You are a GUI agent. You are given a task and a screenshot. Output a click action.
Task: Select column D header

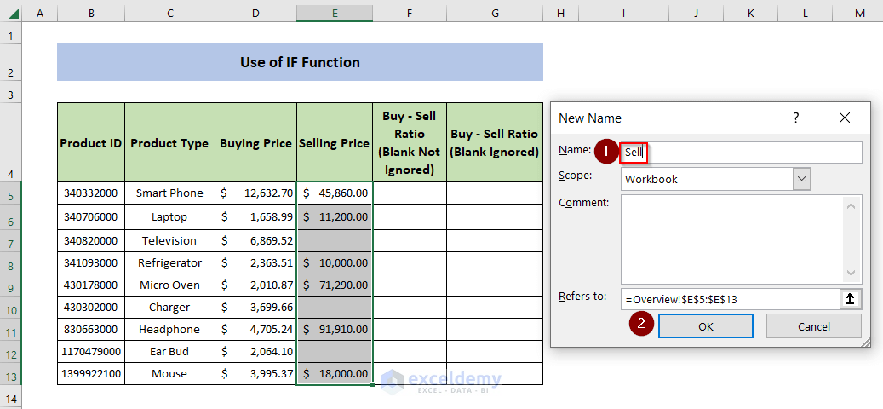point(255,14)
